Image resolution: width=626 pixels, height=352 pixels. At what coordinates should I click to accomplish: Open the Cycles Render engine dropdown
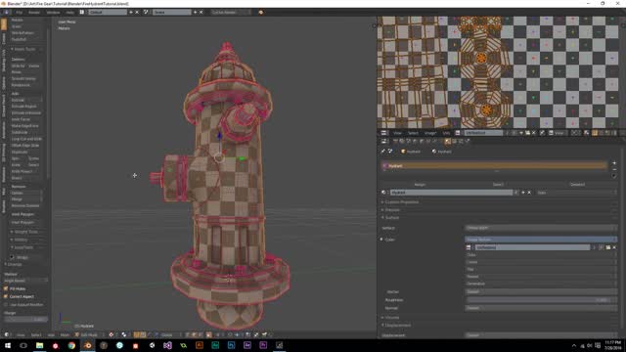pos(231,12)
